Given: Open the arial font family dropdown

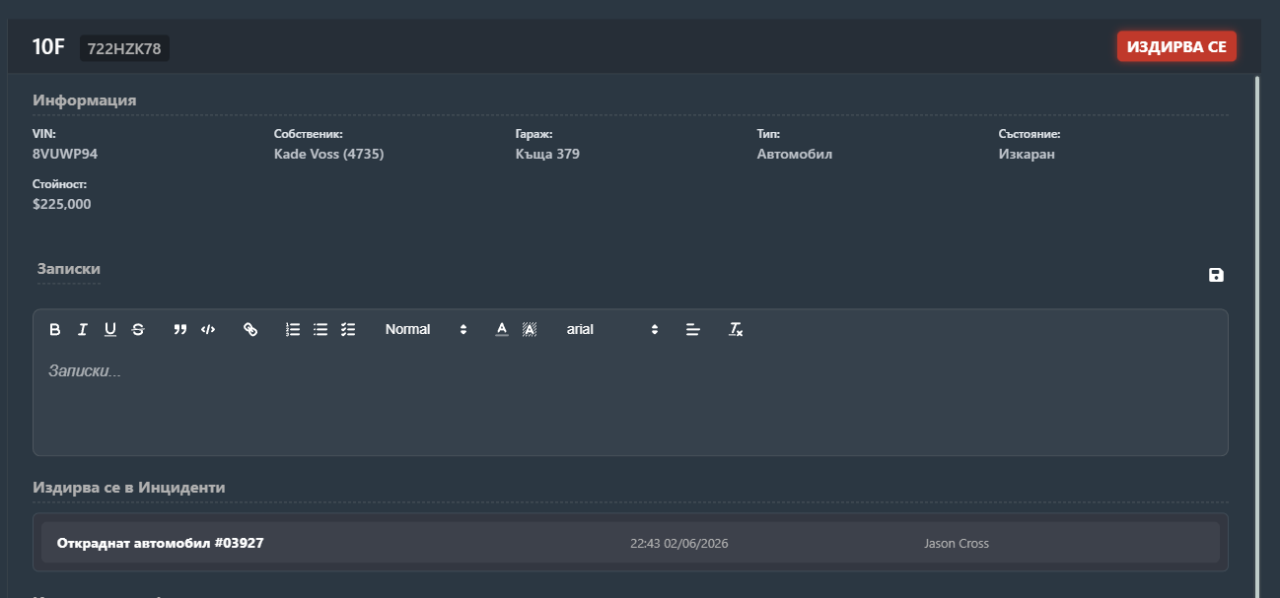Looking at the screenshot, I should 611,330.
